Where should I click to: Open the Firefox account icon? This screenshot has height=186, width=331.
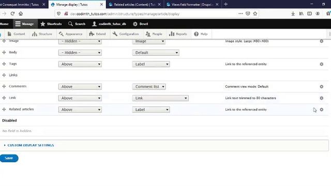point(318,14)
